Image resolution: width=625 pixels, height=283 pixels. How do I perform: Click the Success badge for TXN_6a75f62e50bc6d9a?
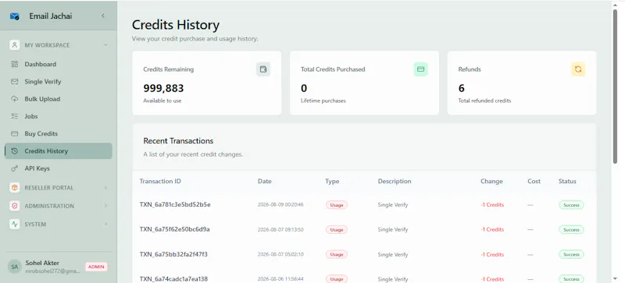coord(571,230)
